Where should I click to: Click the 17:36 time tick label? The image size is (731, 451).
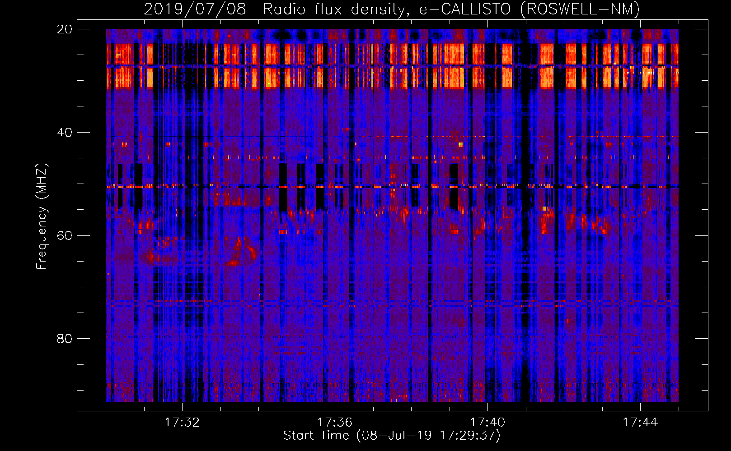pos(335,423)
